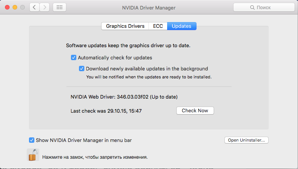
Task: Click the NVIDIA Web Driver version text
Action: (124, 97)
